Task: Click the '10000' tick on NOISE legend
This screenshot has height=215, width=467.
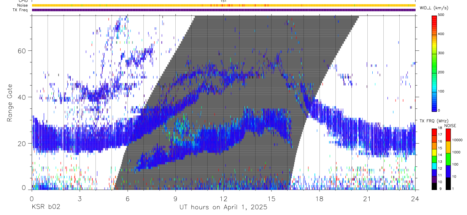Action: coord(457,140)
